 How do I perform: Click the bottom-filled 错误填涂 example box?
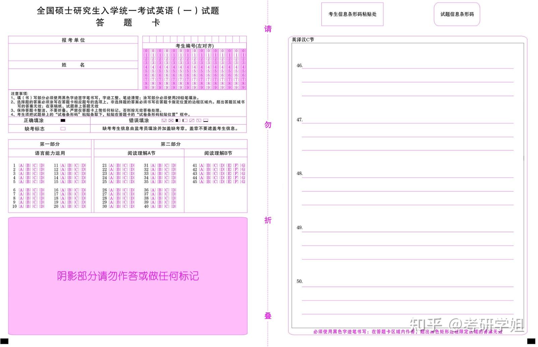click(x=206, y=121)
